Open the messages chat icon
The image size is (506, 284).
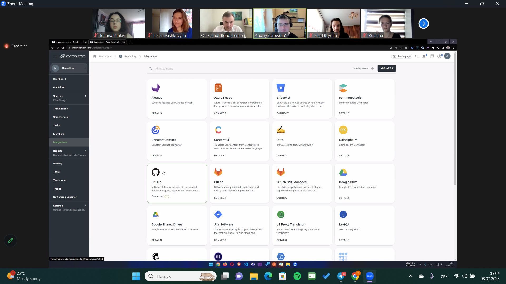click(432, 56)
